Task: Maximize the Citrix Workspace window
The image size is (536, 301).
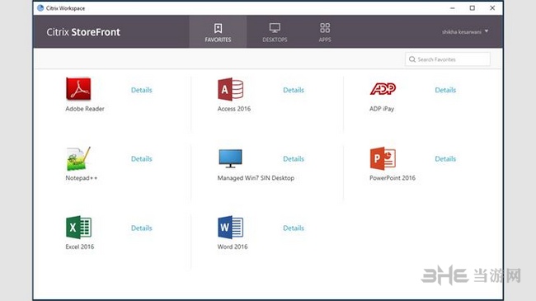Action: tap(472, 8)
